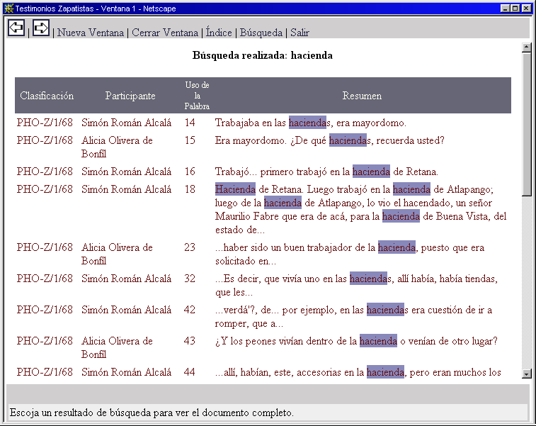The image size is (536, 426).
Task: Click the back arrow navigation icon
Action: pos(16,28)
